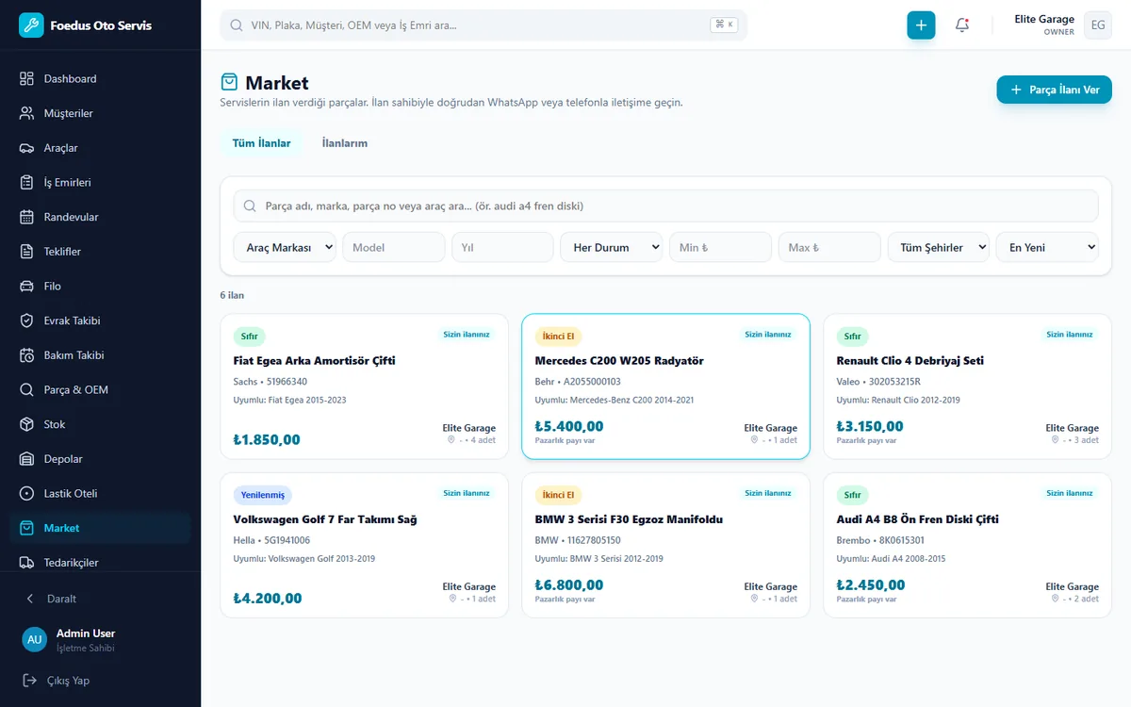The image size is (1131, 707).
Task: Click the Max ₺ price field
Action: pos(829,248)
